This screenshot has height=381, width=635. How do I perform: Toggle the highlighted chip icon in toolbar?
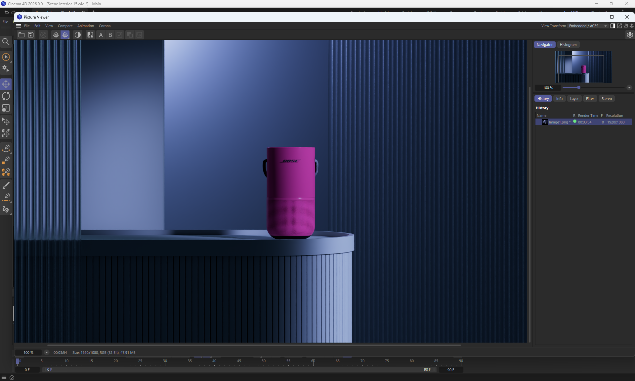[65, 35]
